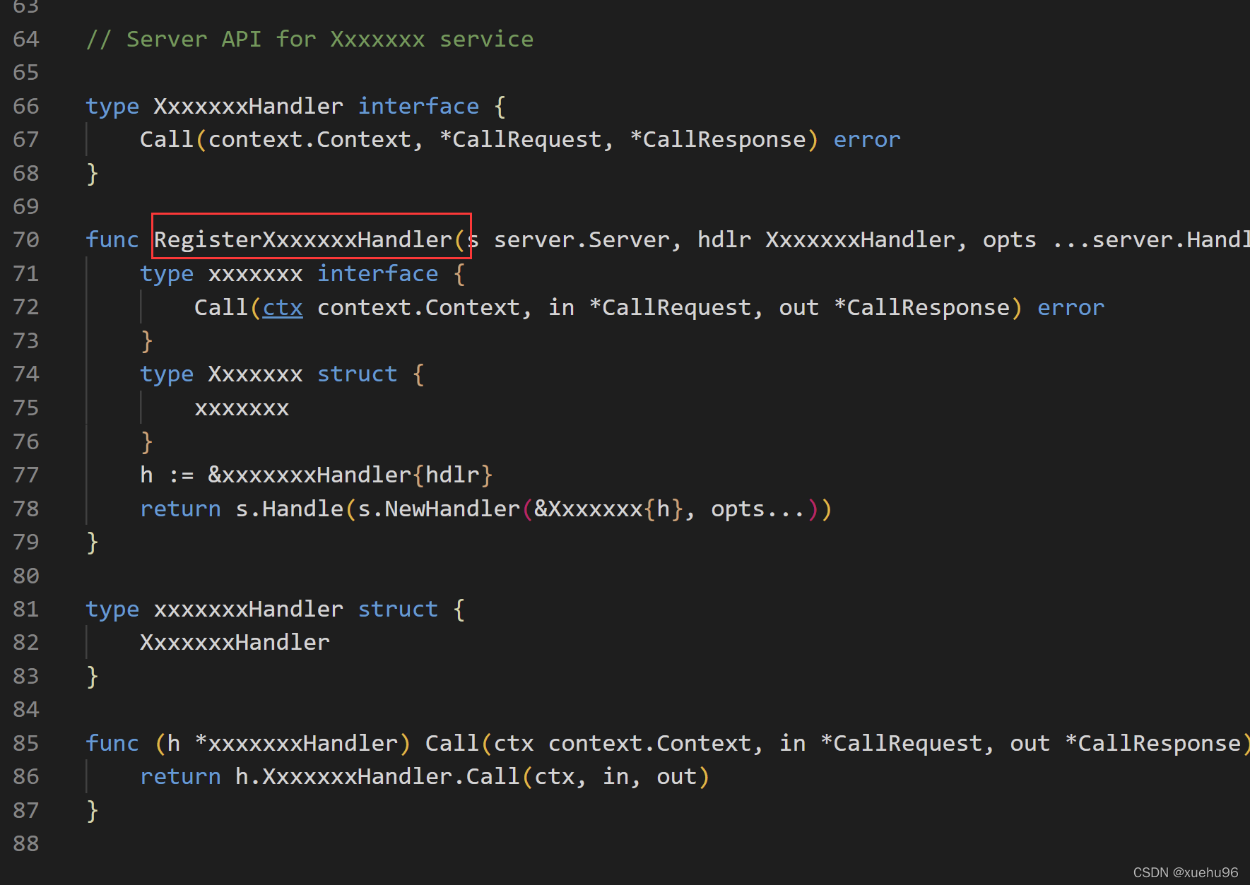Click the interface keyword on line 71
This screenshot has width=1250, height=885.
point(377,273)
